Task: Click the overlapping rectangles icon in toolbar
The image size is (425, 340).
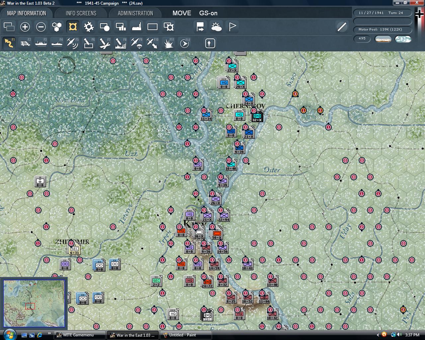Action: pos(9,27)
